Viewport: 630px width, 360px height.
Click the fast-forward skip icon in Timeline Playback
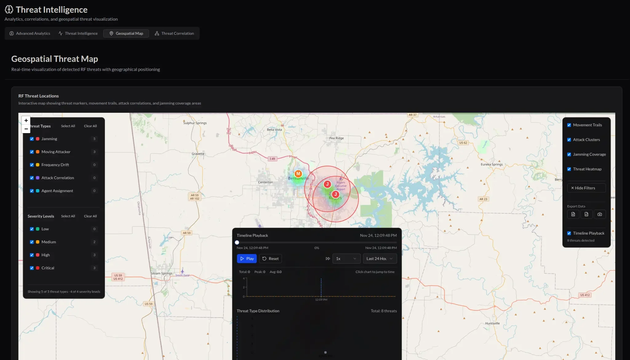tap(328, 259)
